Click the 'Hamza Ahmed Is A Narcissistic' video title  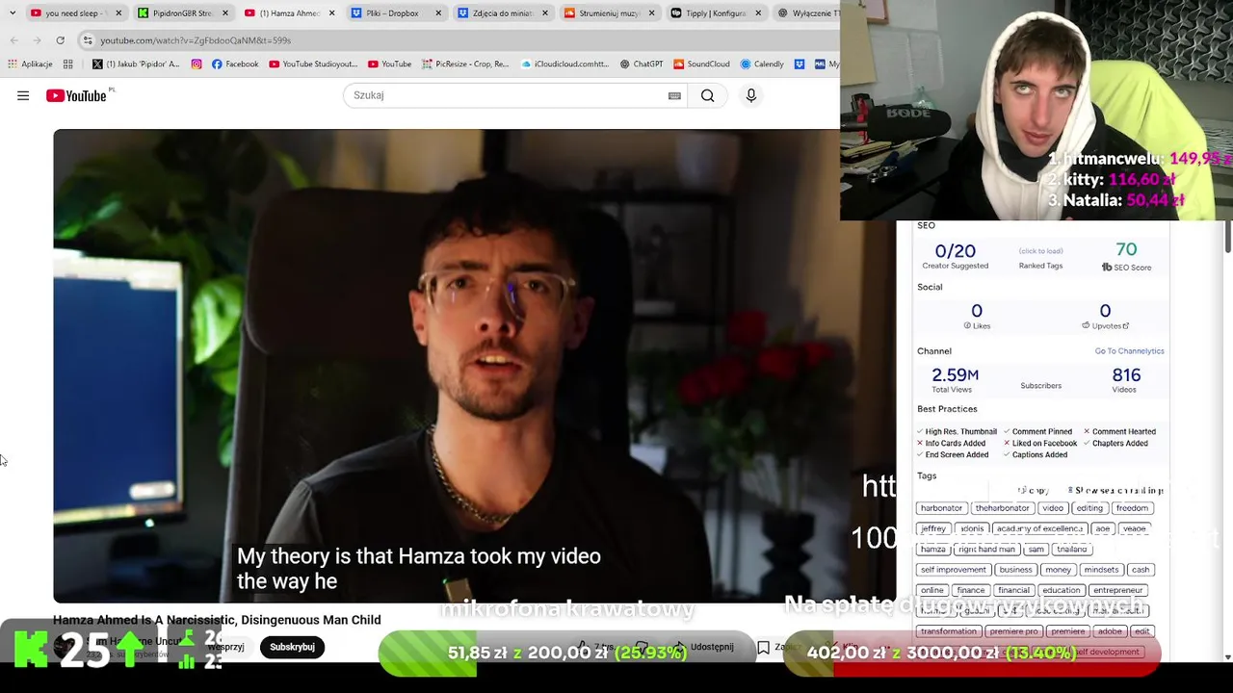pos(217,620)
